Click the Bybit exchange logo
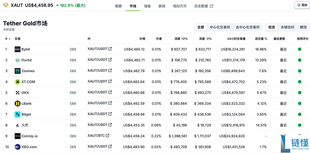 (x=17, y=49)
